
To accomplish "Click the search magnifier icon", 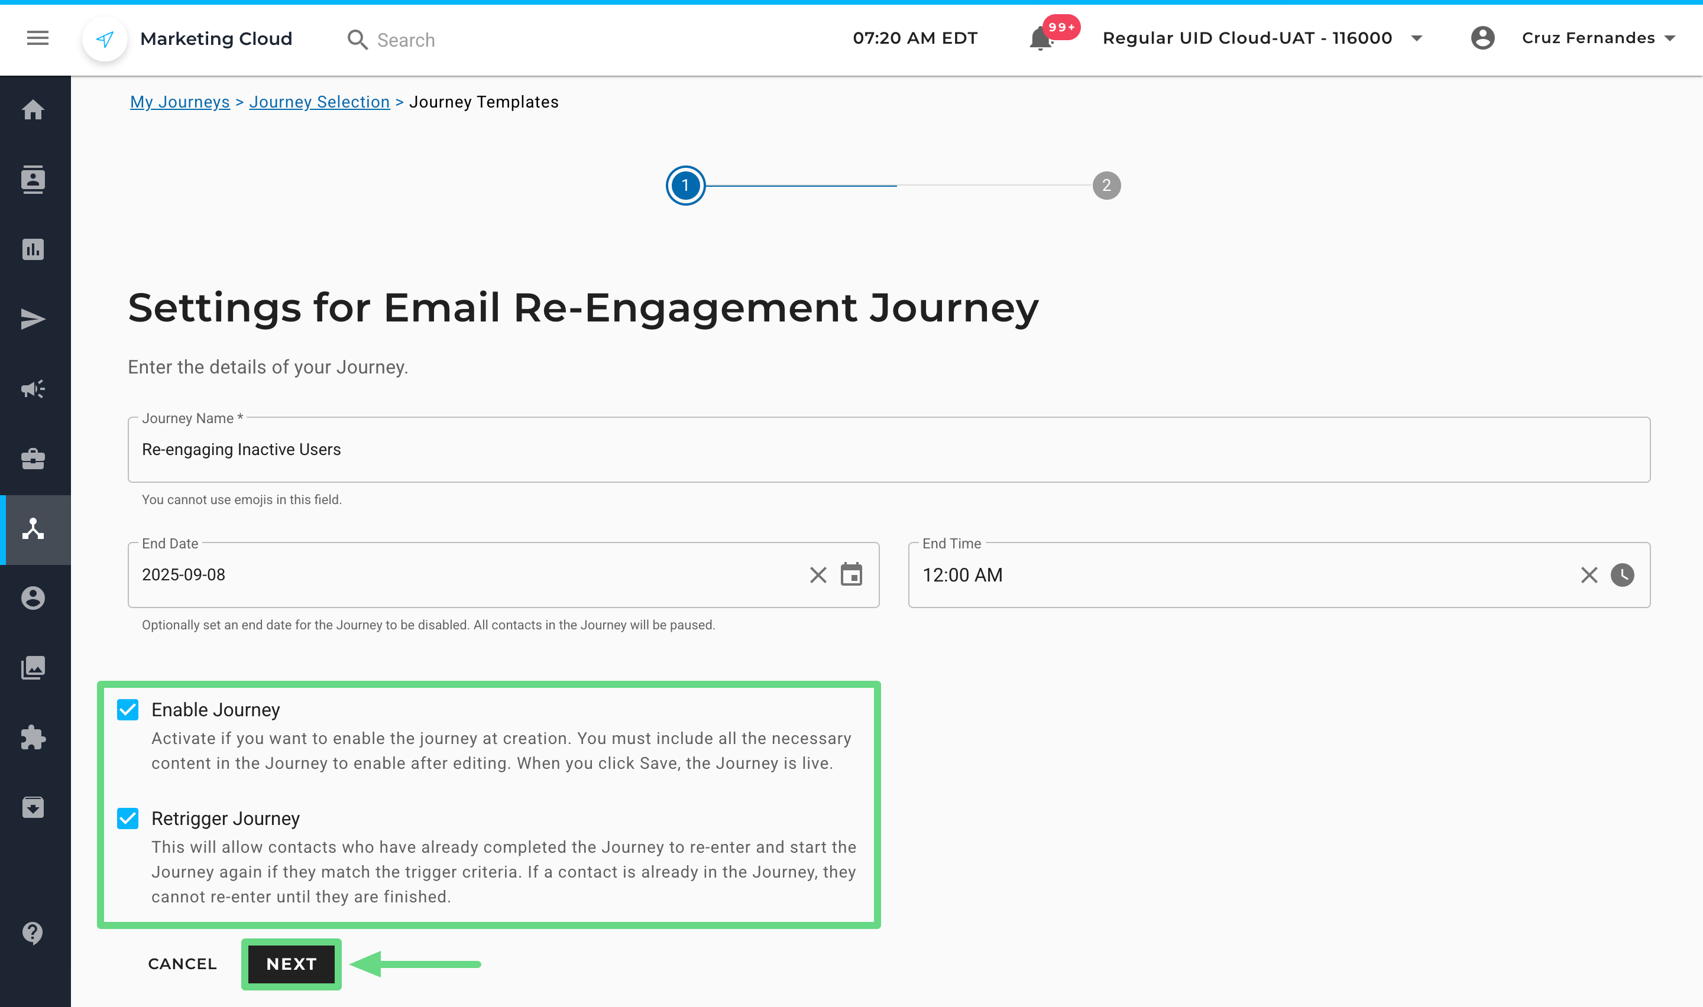I will coord(357,40).
